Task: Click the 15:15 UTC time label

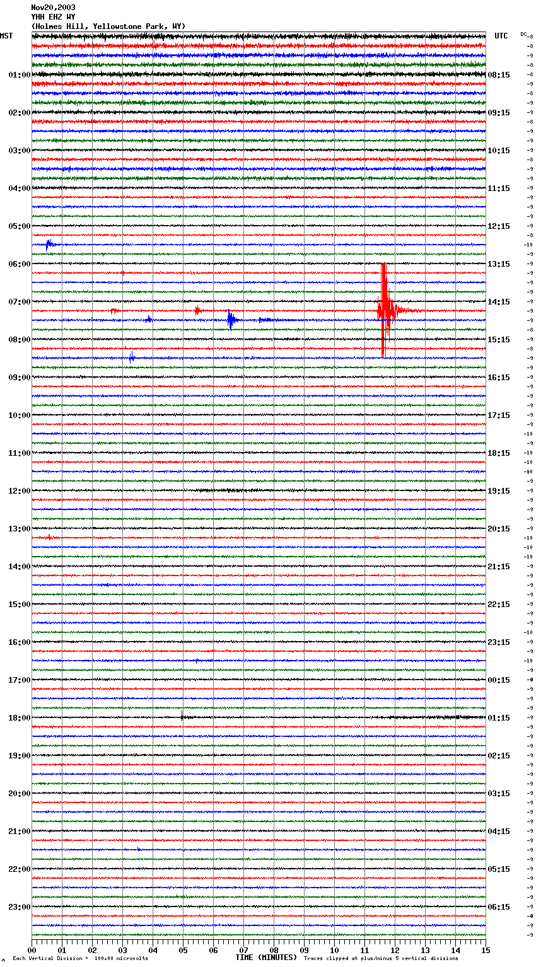Action: coord(499,340)
